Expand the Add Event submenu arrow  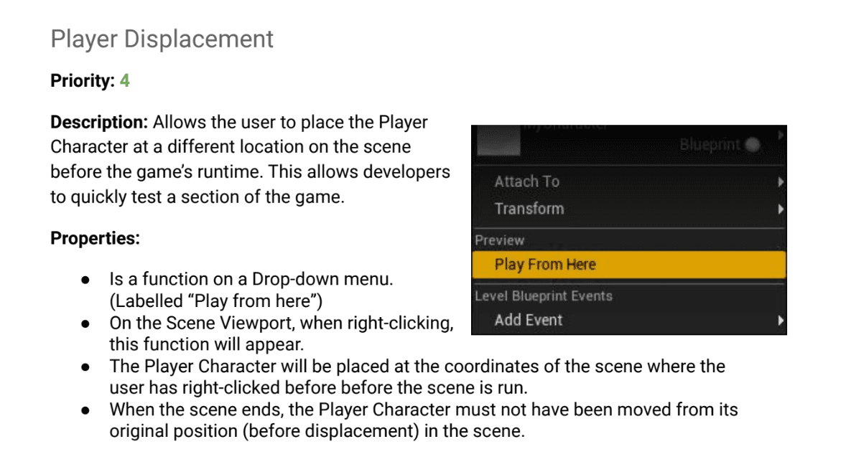click(780, 321)
